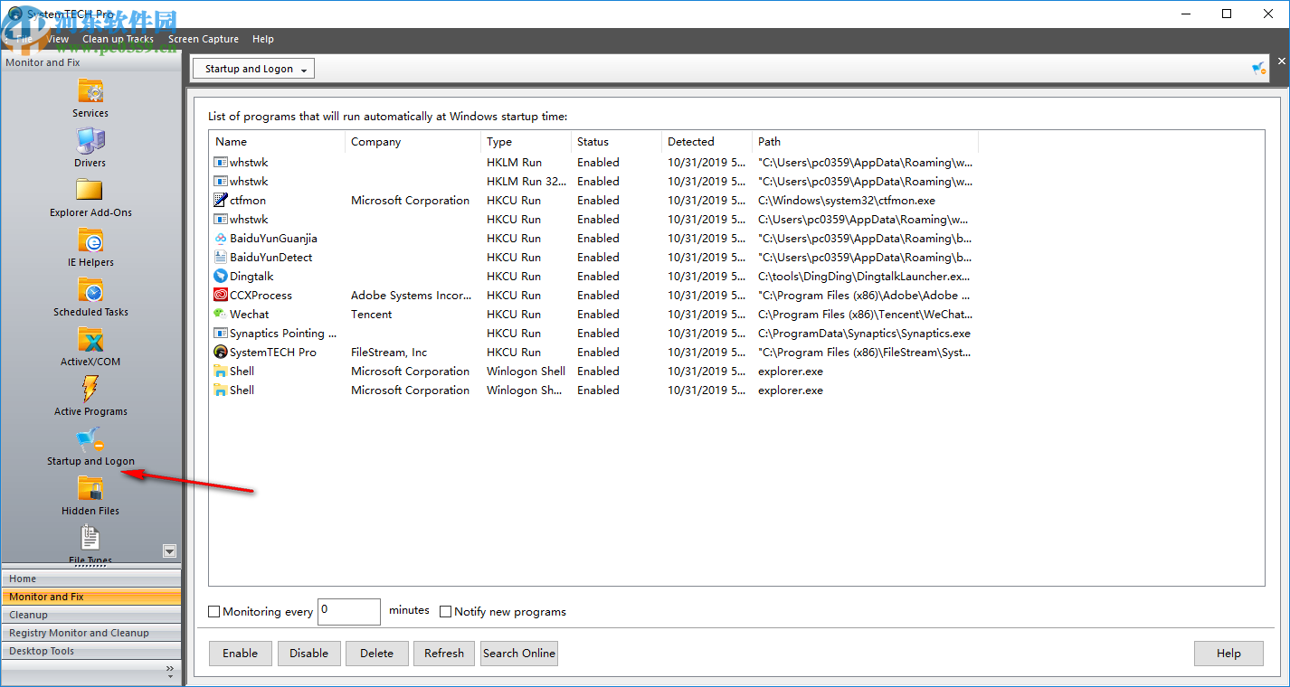The width and height of the screenshot is (1290, 687).
Task: Click the Dingtalk entry icon
Action: coord(220,277)
